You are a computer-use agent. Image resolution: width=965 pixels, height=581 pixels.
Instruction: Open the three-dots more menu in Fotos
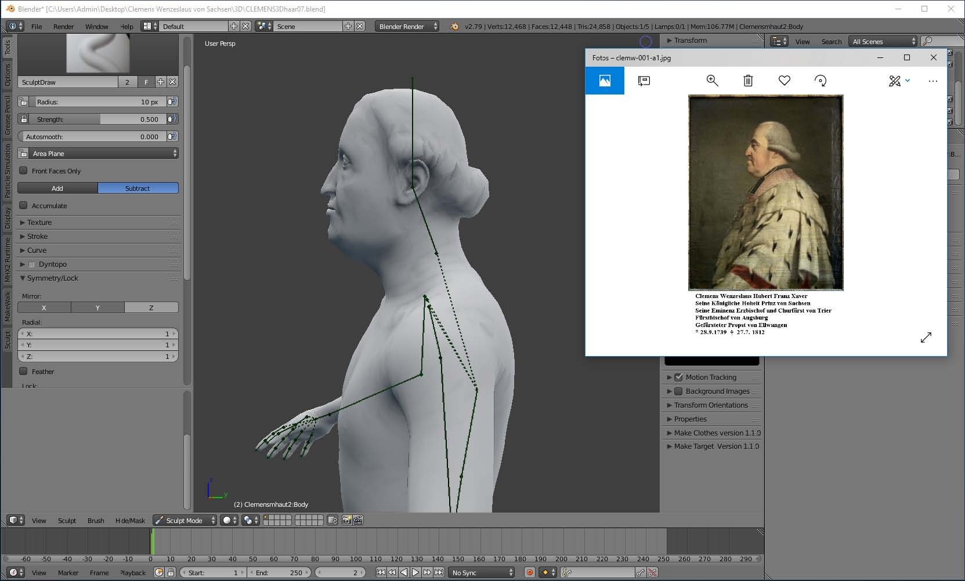click(x=933, y=81)
